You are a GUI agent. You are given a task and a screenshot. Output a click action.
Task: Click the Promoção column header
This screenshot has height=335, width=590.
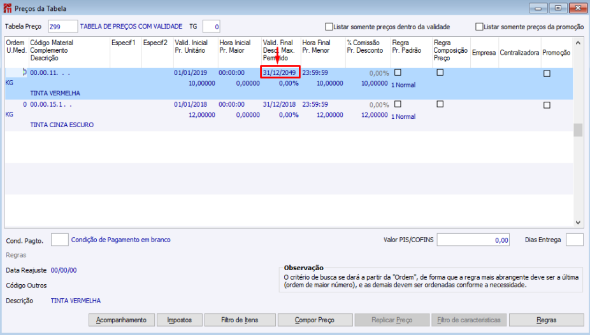pos(556,53)
